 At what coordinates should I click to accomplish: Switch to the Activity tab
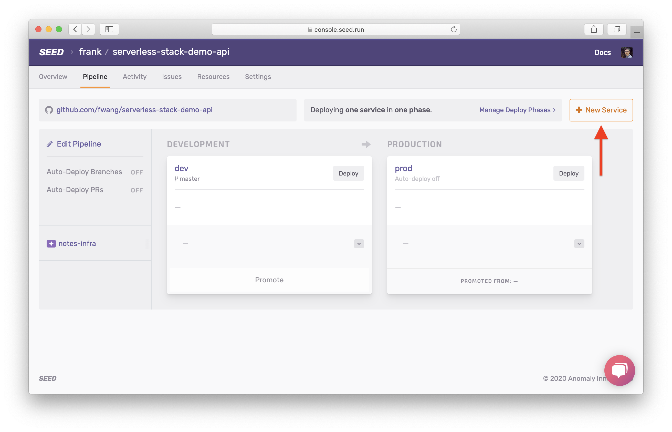pyautogui.click(x=134, y=77)
